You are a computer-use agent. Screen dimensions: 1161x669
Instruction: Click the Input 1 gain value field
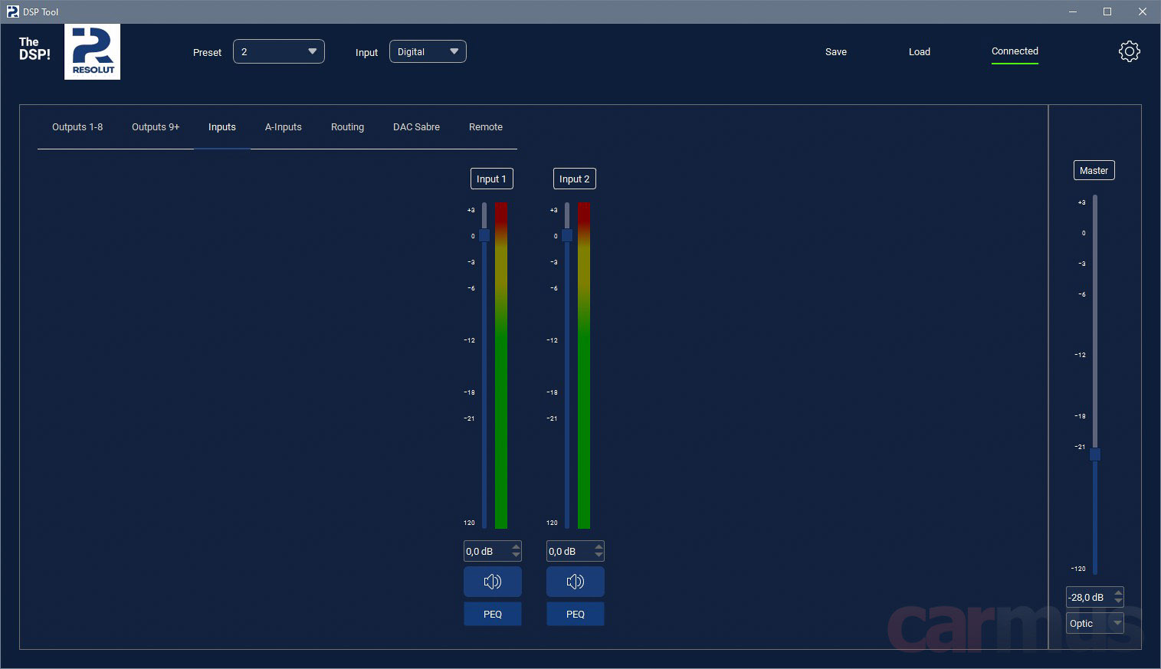coord(487,551)
